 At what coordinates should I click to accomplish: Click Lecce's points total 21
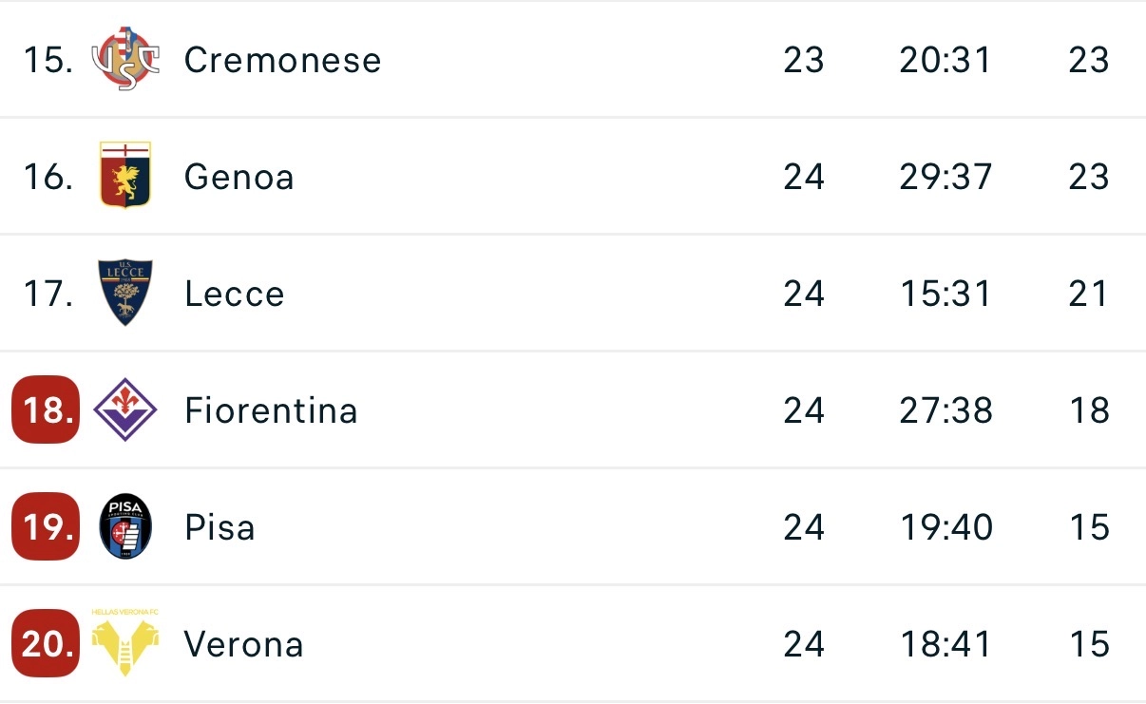point(1088,294)
